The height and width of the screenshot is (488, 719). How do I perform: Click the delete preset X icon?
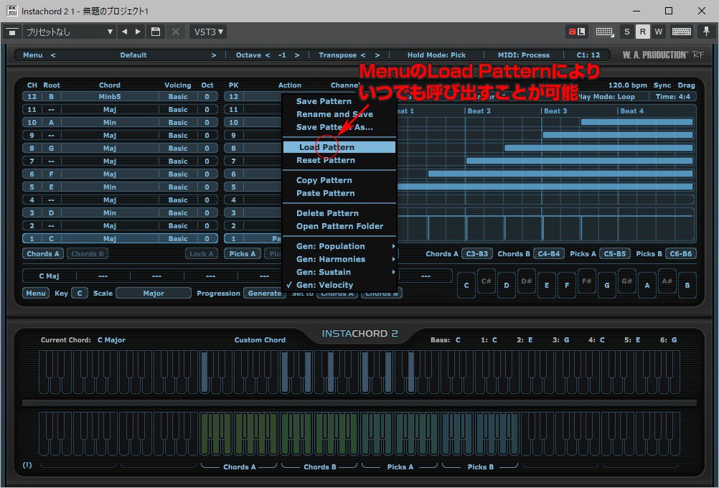[x=176, y=32]
